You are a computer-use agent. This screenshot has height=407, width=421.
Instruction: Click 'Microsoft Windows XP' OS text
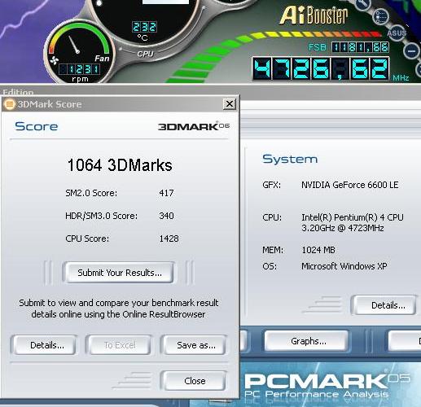pyautogui.click(x=344, y=266)
